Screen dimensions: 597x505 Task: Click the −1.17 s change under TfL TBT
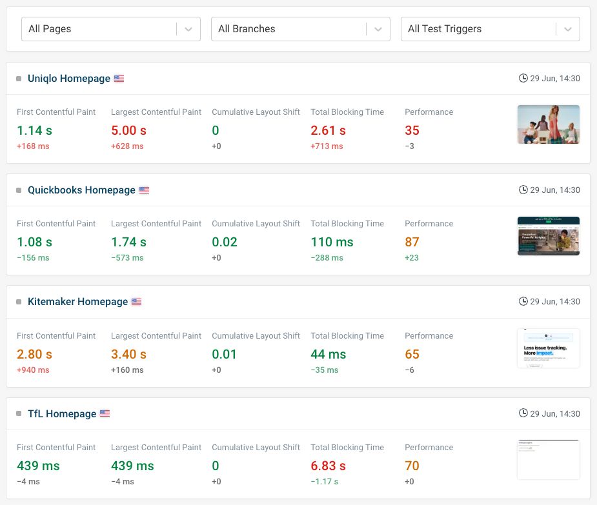(325, 481)
